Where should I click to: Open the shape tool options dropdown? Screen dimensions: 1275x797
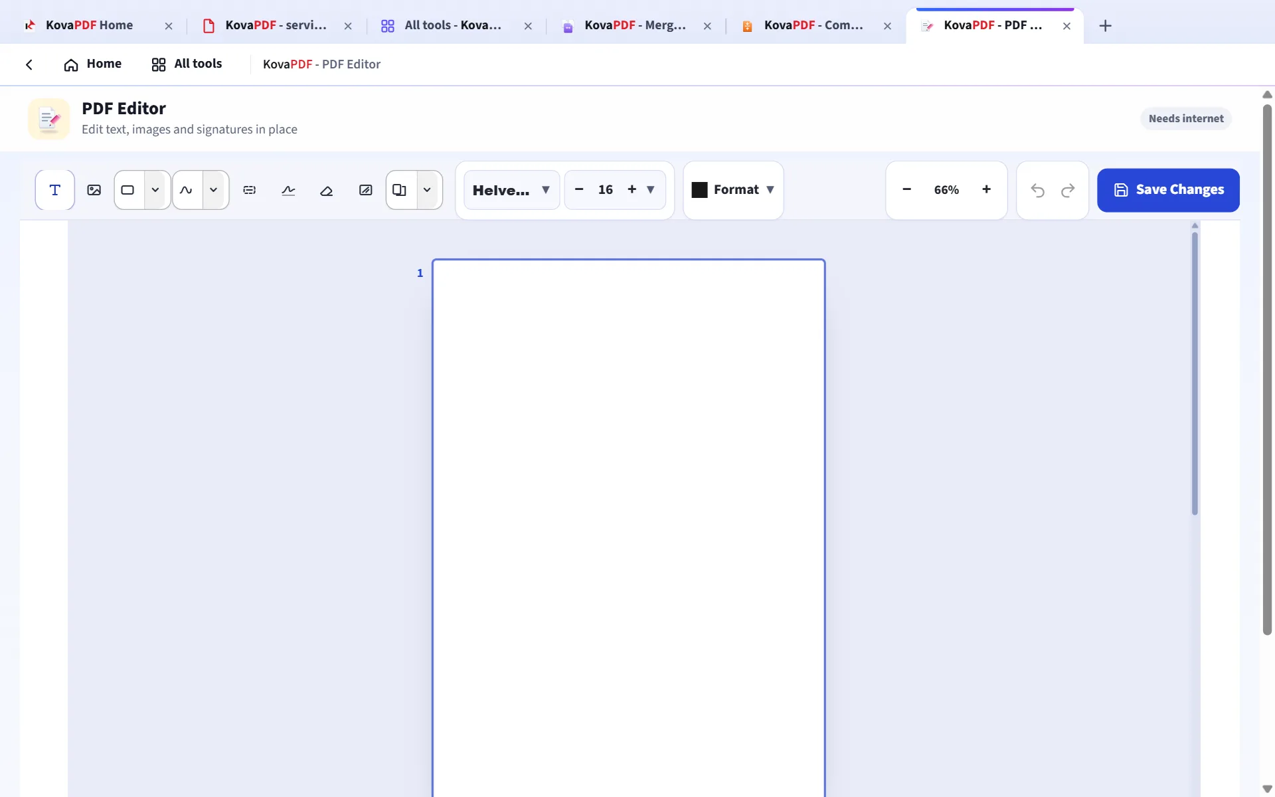coord(156,190)
